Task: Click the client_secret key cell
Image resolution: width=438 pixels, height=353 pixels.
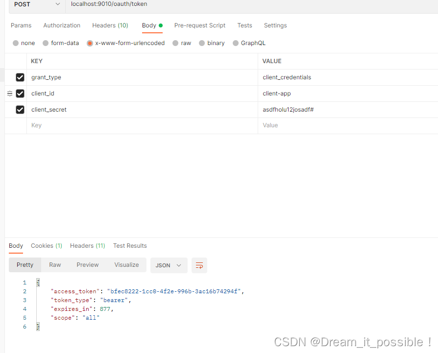Action: (x=142, y=110)
